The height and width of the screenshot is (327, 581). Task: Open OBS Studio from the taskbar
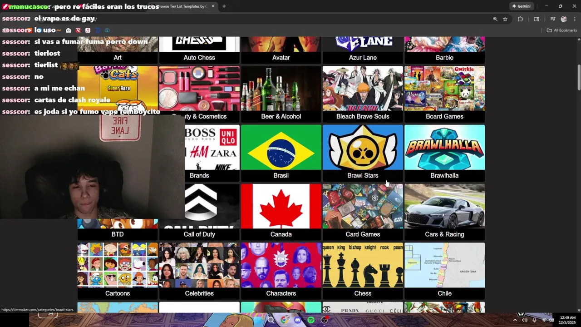pyautogui.click(x=324, y=320)
